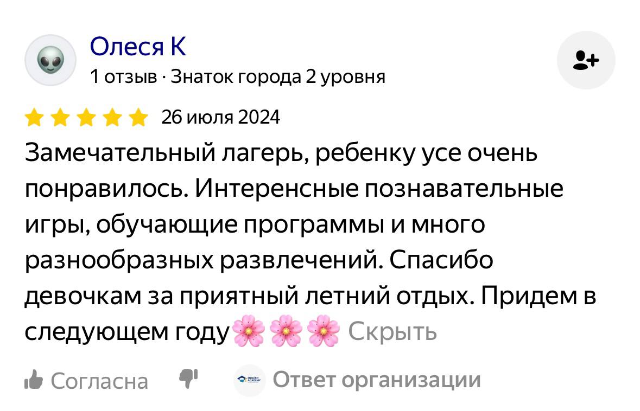Click the alien avatar of Олеся К
The height and width of the screenshot is (411, 640).
click(x=50, y=60)
